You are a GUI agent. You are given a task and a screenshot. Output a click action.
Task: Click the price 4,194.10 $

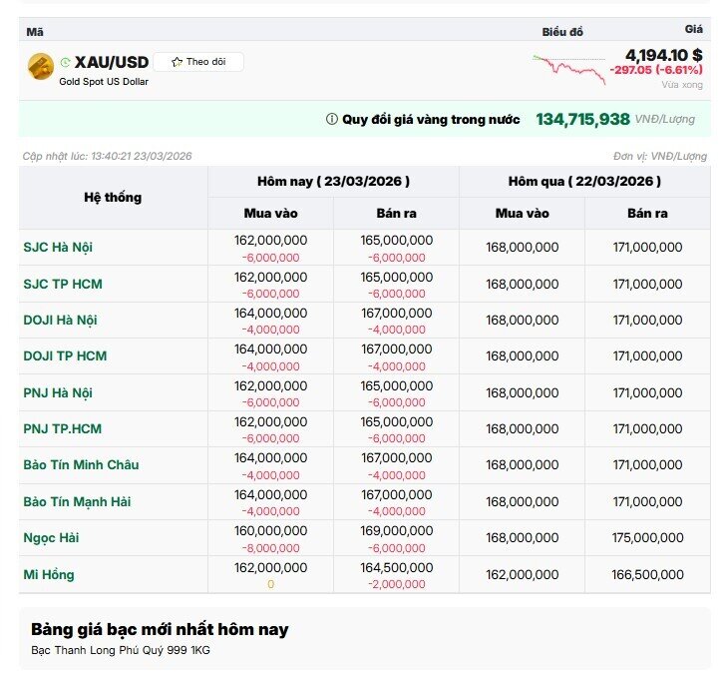coord(663,55)
